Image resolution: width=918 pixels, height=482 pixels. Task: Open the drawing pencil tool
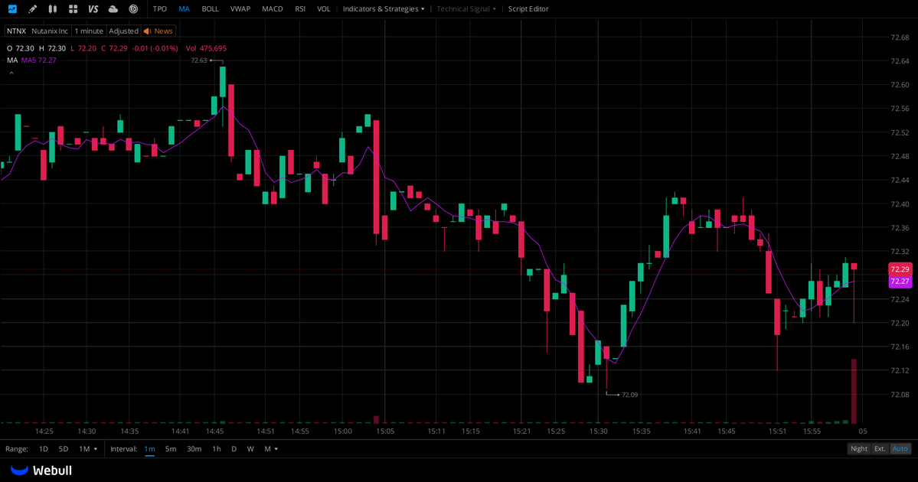(x=33, y=8)
